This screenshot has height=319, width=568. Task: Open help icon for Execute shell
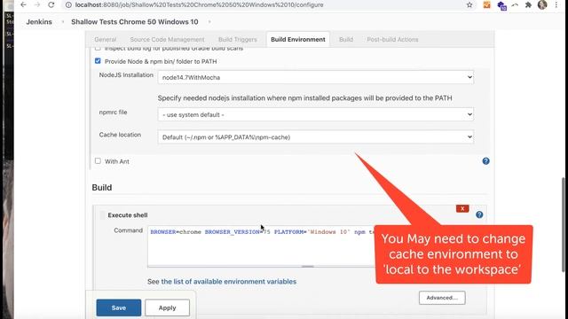pyautogui.click(x=479, y=214)
